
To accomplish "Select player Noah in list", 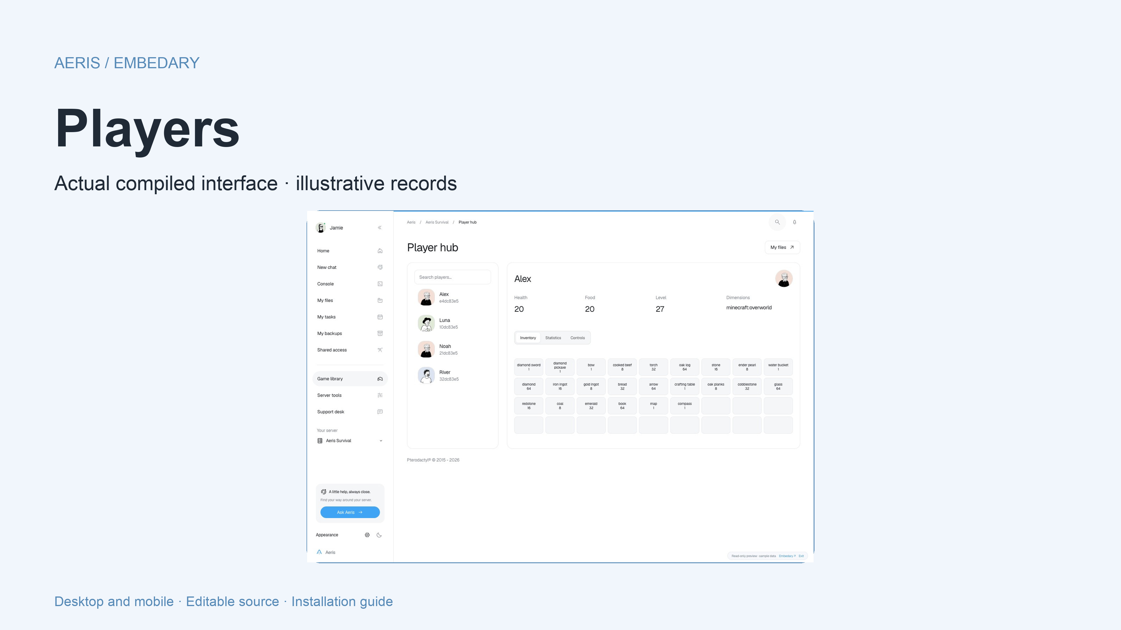I will click(452, 350).
